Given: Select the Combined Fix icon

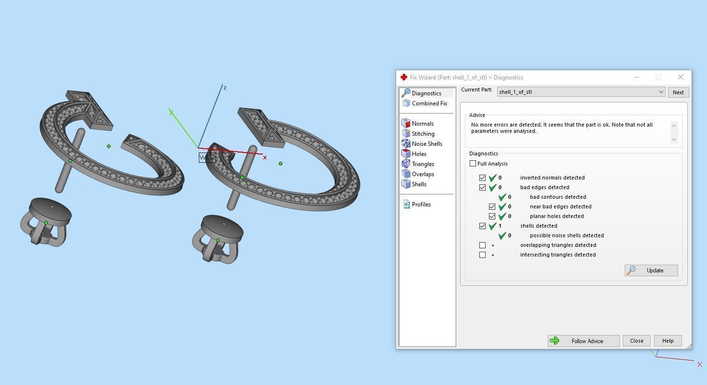Looking at the screenshot, I should pyautogui.click(x=406, y=103).
